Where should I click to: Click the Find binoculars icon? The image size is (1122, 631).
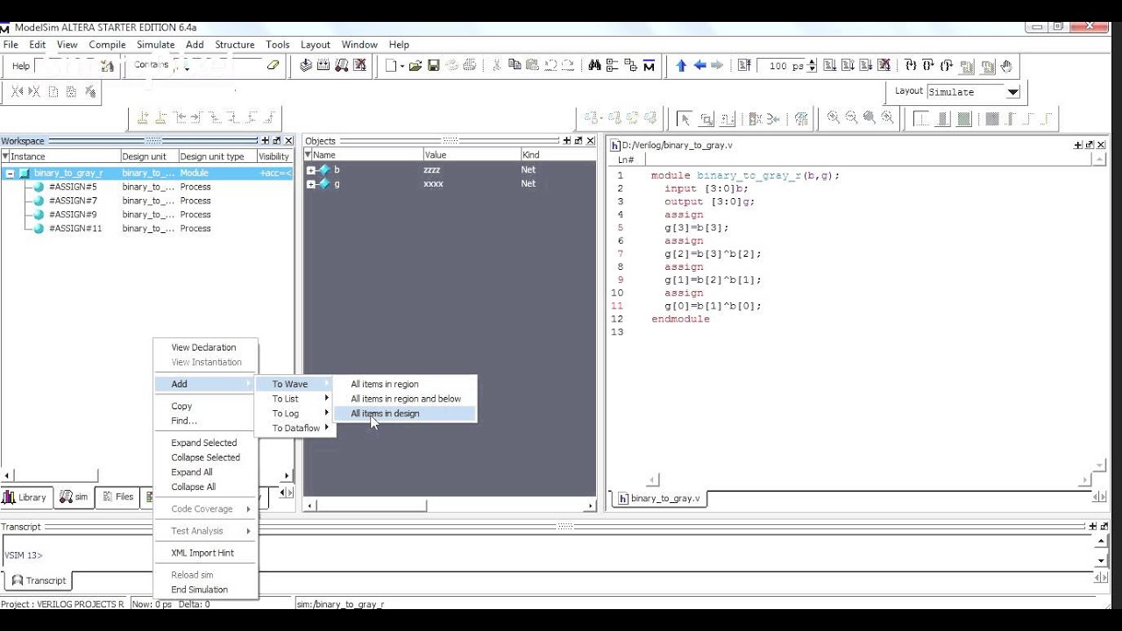(594, 66)
